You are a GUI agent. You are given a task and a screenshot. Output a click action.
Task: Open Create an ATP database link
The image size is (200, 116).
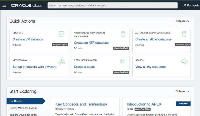pos(91,43)
